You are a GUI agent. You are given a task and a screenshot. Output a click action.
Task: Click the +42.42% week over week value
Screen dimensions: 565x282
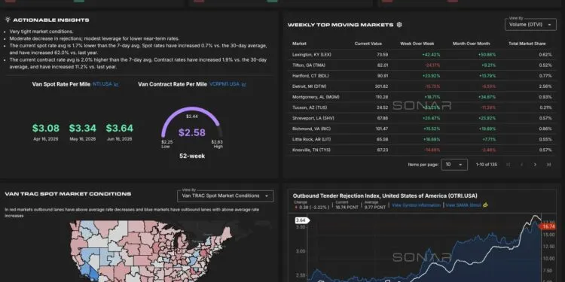tap(431, 55)
